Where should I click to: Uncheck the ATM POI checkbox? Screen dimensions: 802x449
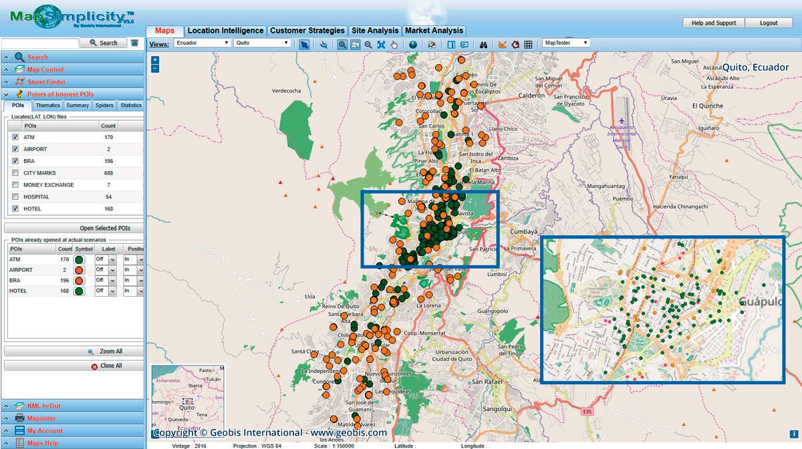click(x=15, y=137)
